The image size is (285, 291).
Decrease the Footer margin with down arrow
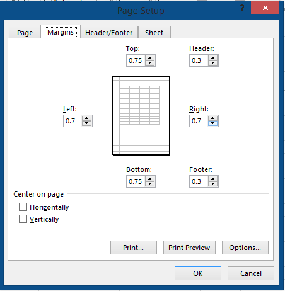tap(212, 184)
